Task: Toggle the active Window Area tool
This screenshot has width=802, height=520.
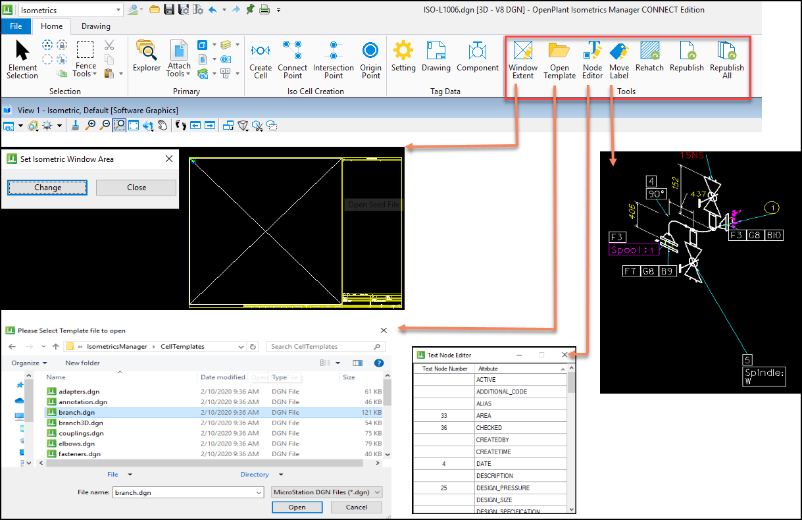Action: coord(119,125)
